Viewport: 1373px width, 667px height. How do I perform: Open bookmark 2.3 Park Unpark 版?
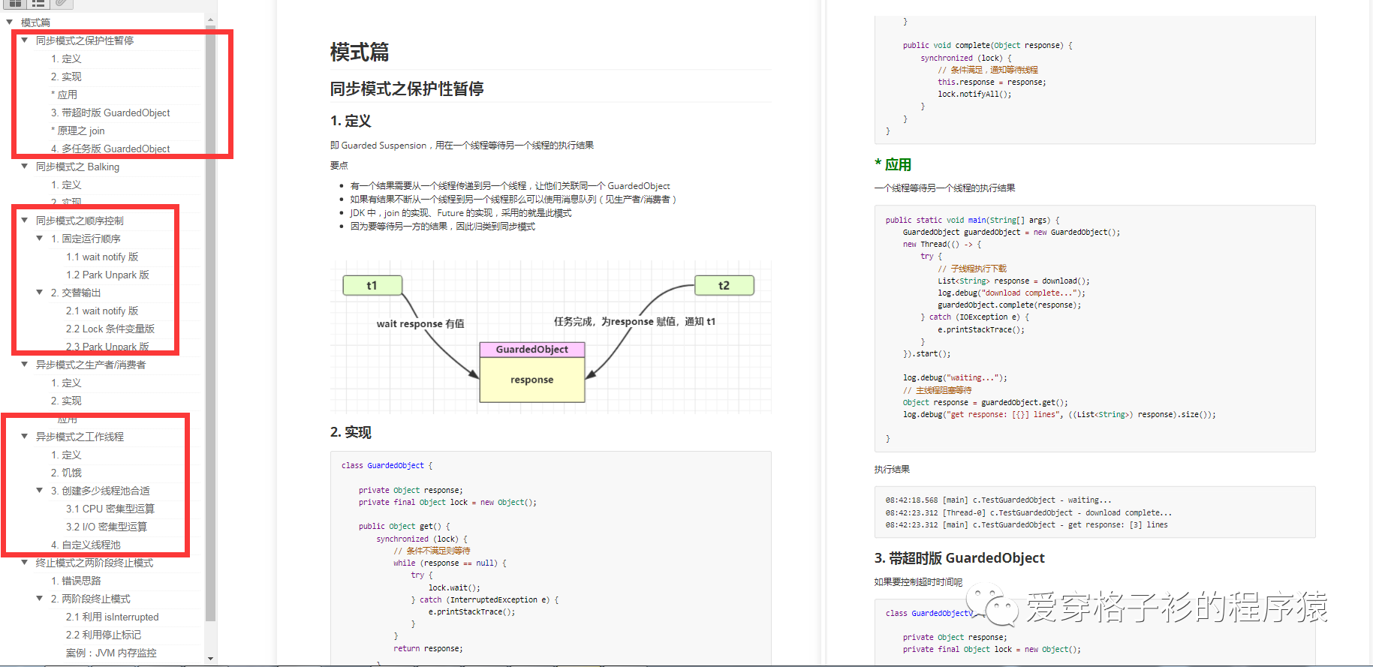click(x=107, y=347)
